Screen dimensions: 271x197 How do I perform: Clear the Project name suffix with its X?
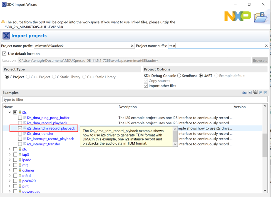[266, 46]
